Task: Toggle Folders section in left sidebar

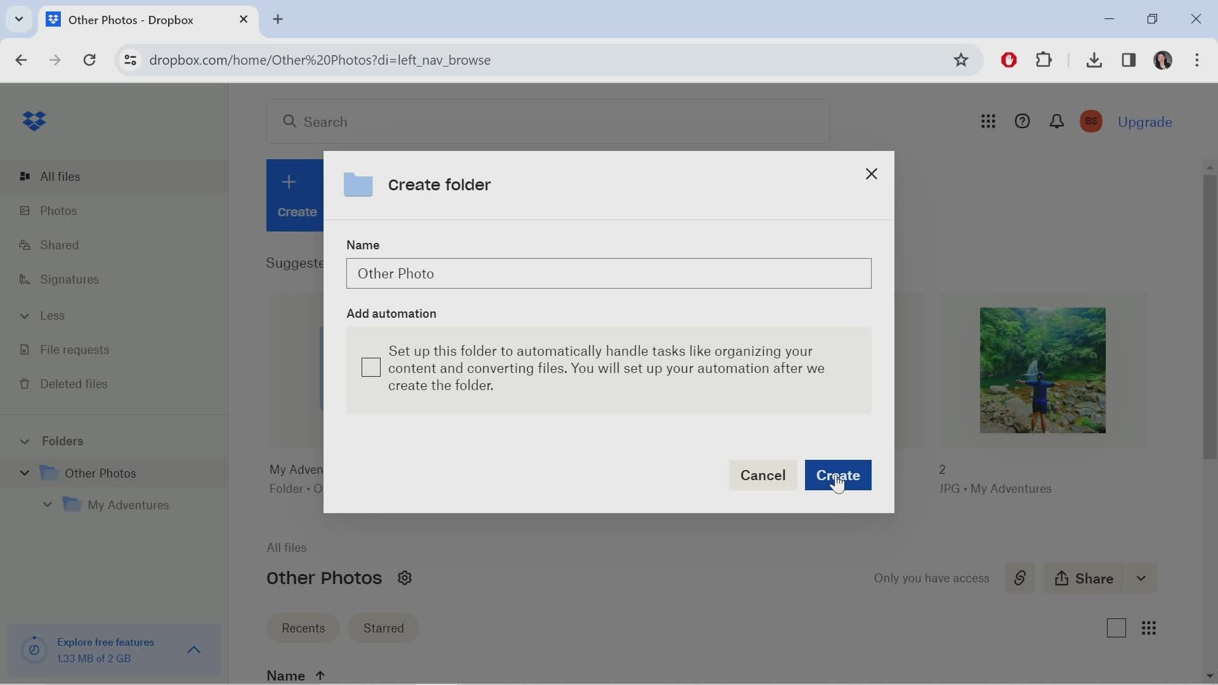Action: [23, 441]
